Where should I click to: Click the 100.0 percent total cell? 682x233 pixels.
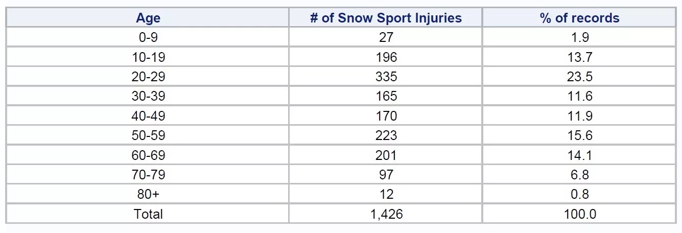point(579,214)
